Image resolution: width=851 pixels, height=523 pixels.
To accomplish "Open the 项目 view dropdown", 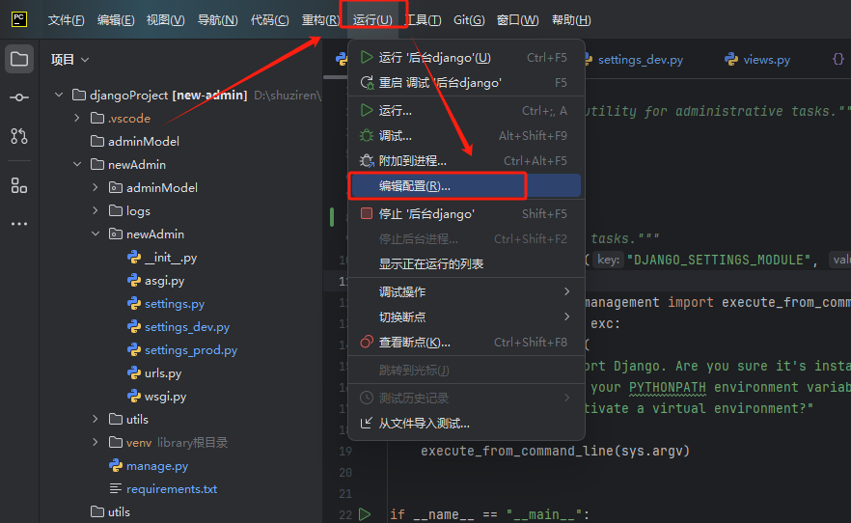I will 69,60.
